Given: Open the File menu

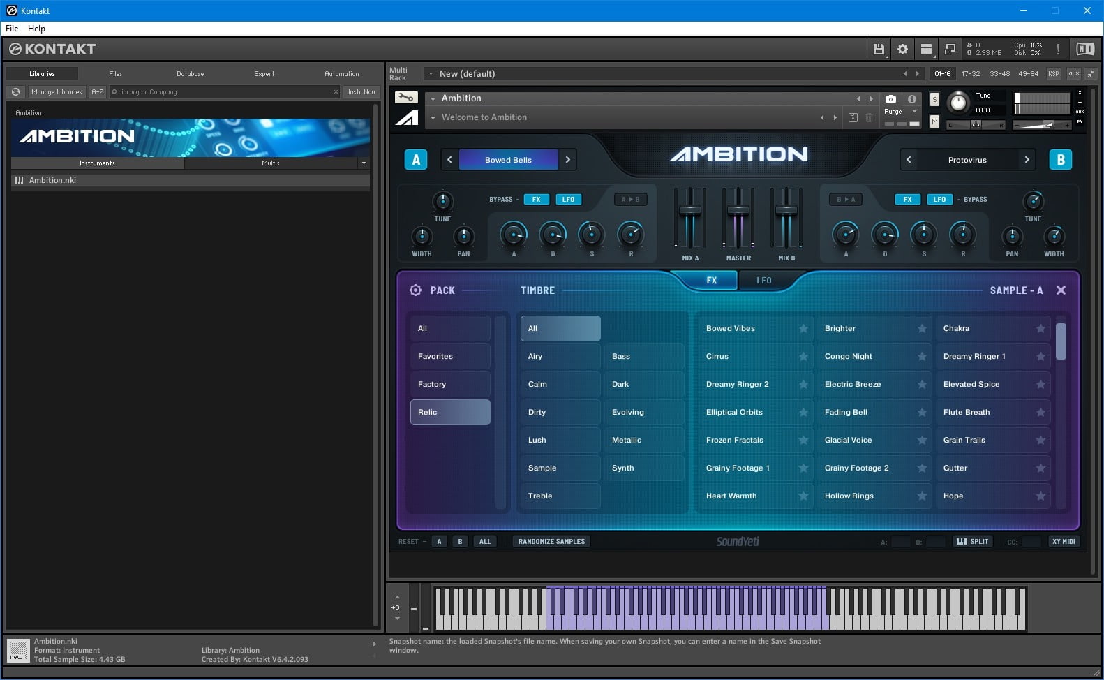Looking at the screenshot, I should point(12,29).
